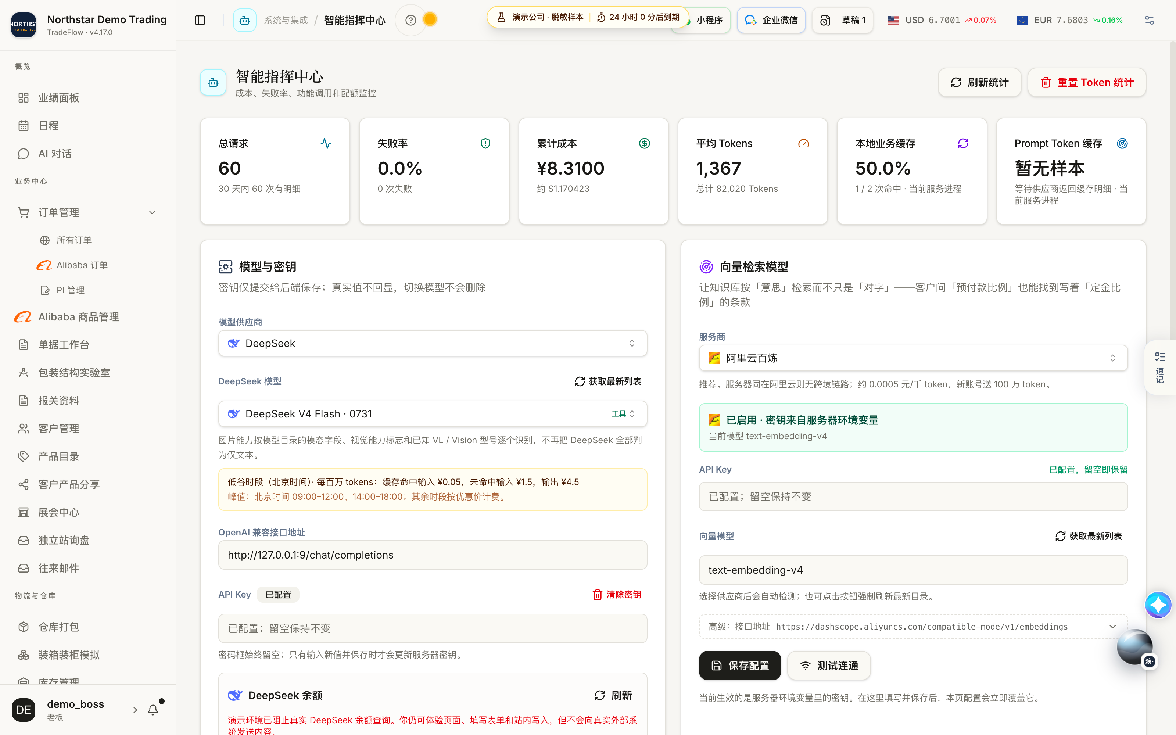Click the floating demo sphere avatar

tap(1135, 646)
